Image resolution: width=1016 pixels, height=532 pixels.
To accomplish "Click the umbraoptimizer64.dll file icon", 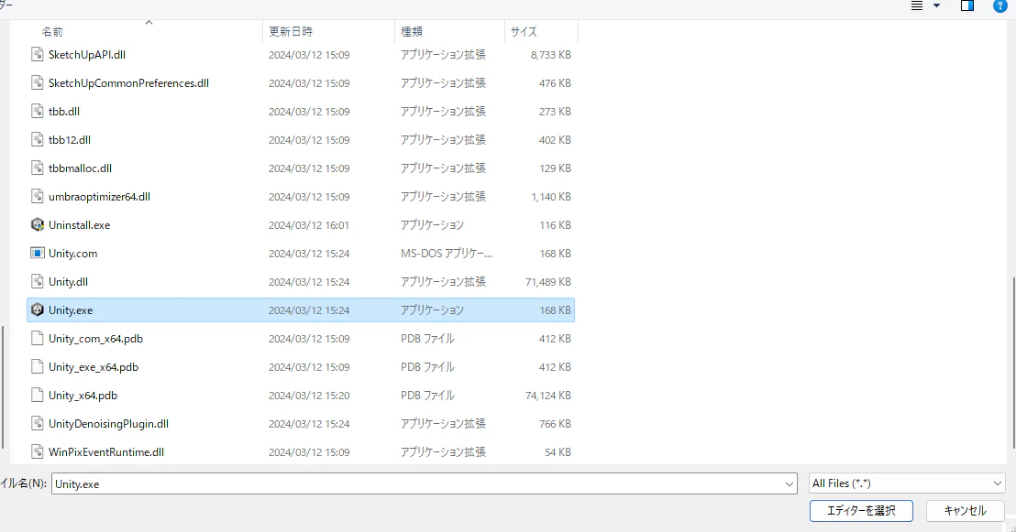I will (38, 196).
